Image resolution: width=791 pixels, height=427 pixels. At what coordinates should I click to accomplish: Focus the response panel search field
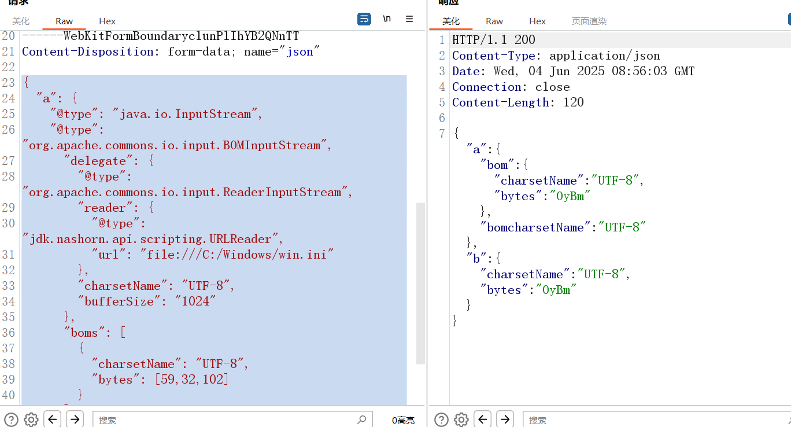click(656, 419)
